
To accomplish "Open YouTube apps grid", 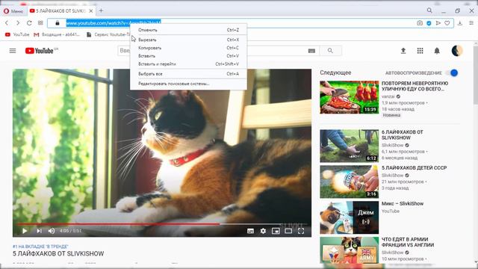I will point(420,51).
